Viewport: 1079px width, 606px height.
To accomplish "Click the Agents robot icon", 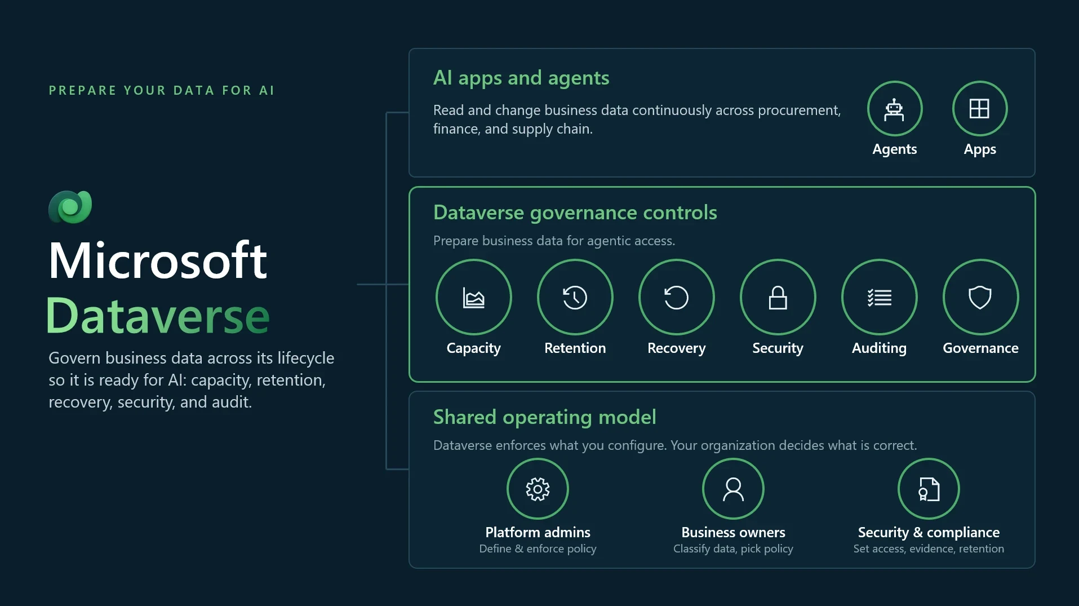I will click(x=894, y=109).
